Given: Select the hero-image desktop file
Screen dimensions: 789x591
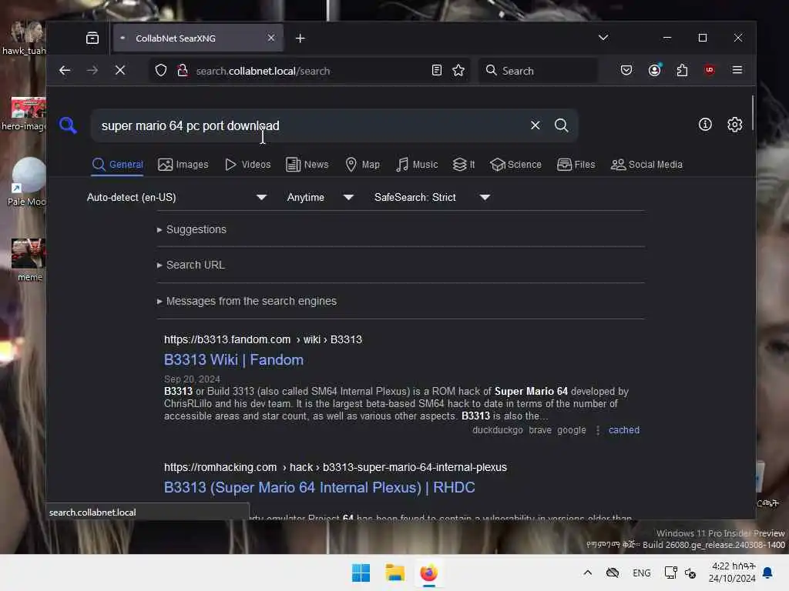Looking at the screenshot, I should coord(25,114).
